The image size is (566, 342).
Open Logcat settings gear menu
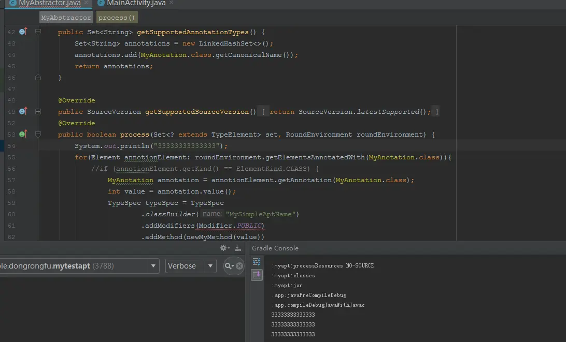[224, 248]
